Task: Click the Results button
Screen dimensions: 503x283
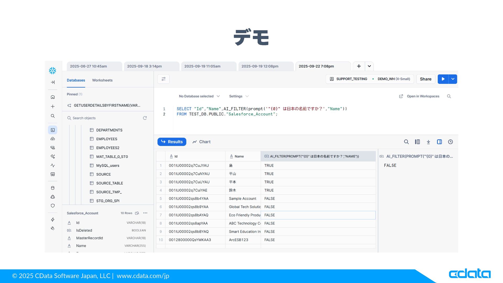Action: (172, 142)
